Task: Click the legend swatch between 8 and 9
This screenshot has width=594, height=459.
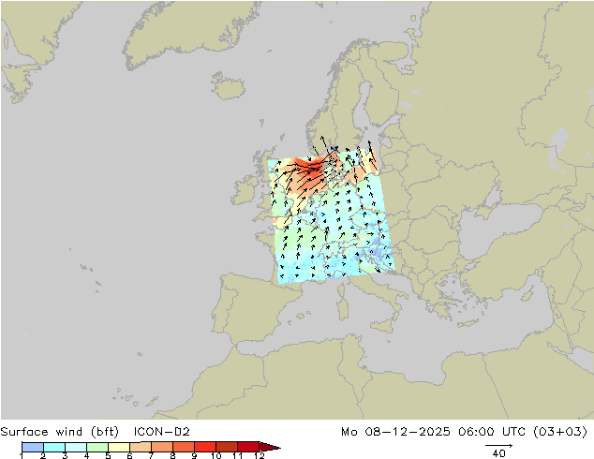Action: coord(184,447)
